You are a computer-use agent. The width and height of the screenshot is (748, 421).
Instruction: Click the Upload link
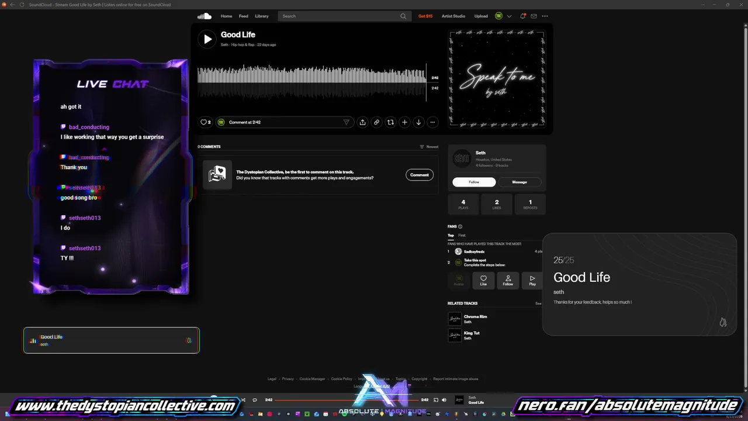pos(481,16)
